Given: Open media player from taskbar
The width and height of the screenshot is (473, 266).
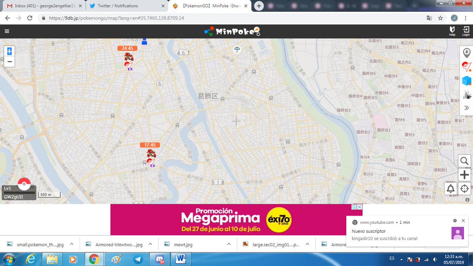Looking at the screenshot, I should [73, 259].
